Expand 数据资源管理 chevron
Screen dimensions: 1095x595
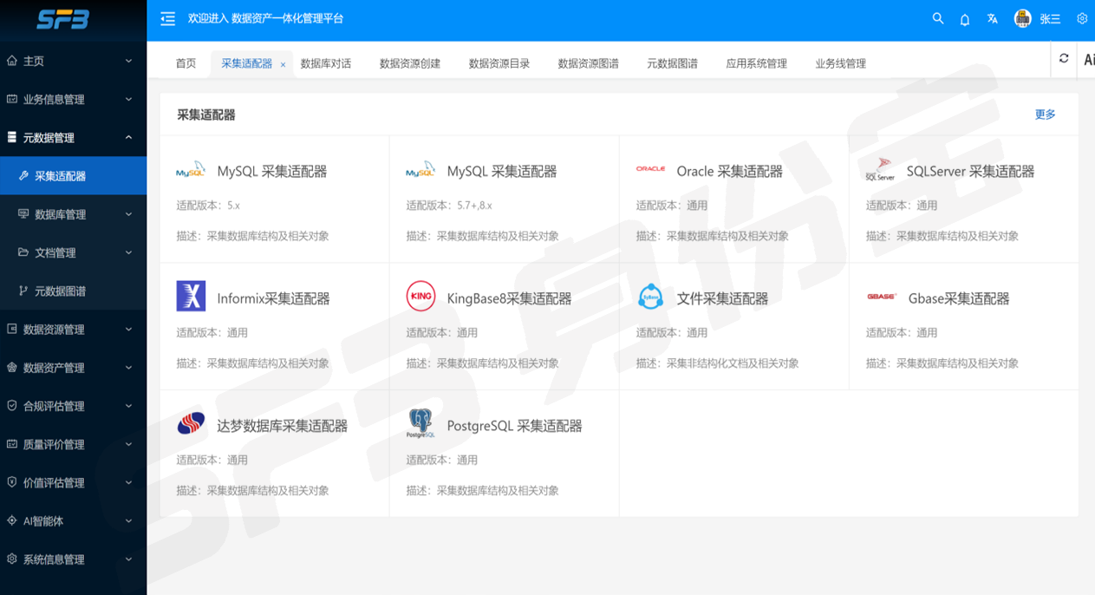click(x=128, y=329)
